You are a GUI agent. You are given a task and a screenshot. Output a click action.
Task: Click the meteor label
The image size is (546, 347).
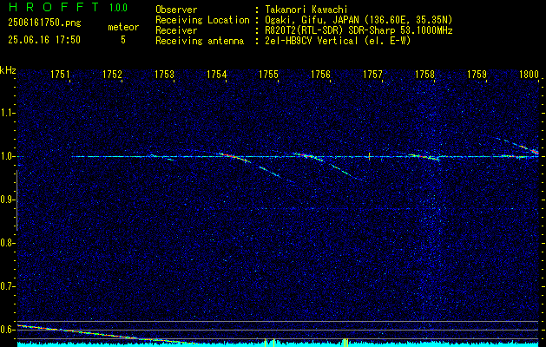123,27
